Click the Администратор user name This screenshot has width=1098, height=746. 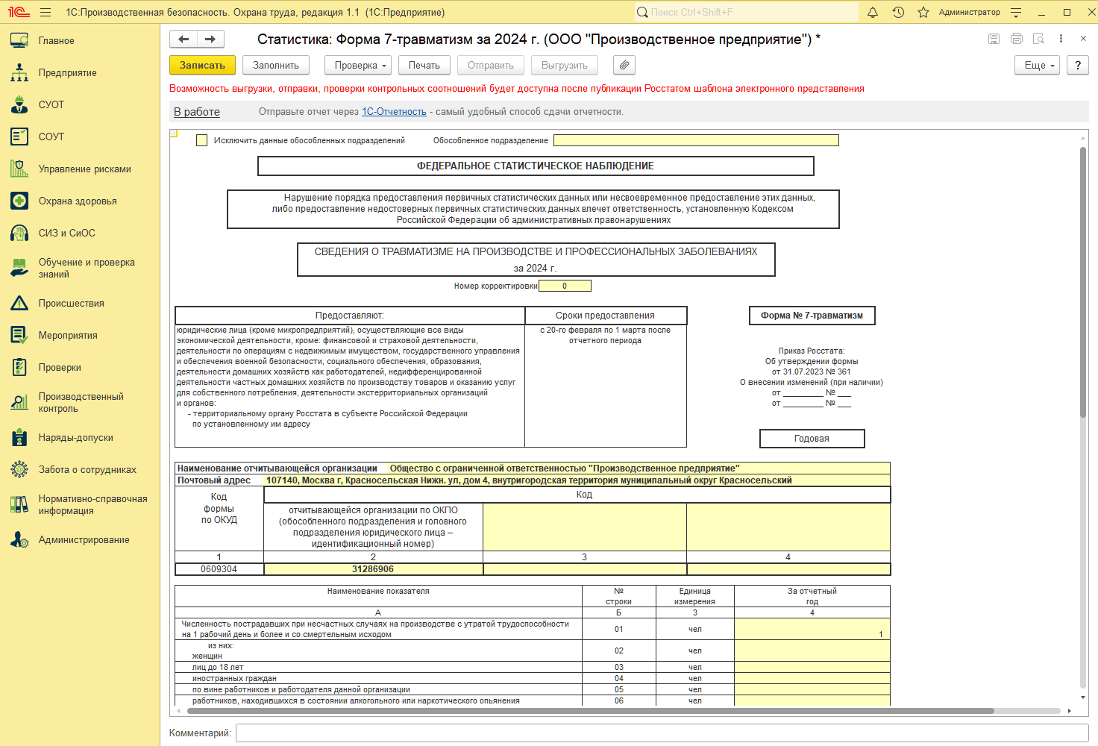pyautogui.click(x=969, y=12)
